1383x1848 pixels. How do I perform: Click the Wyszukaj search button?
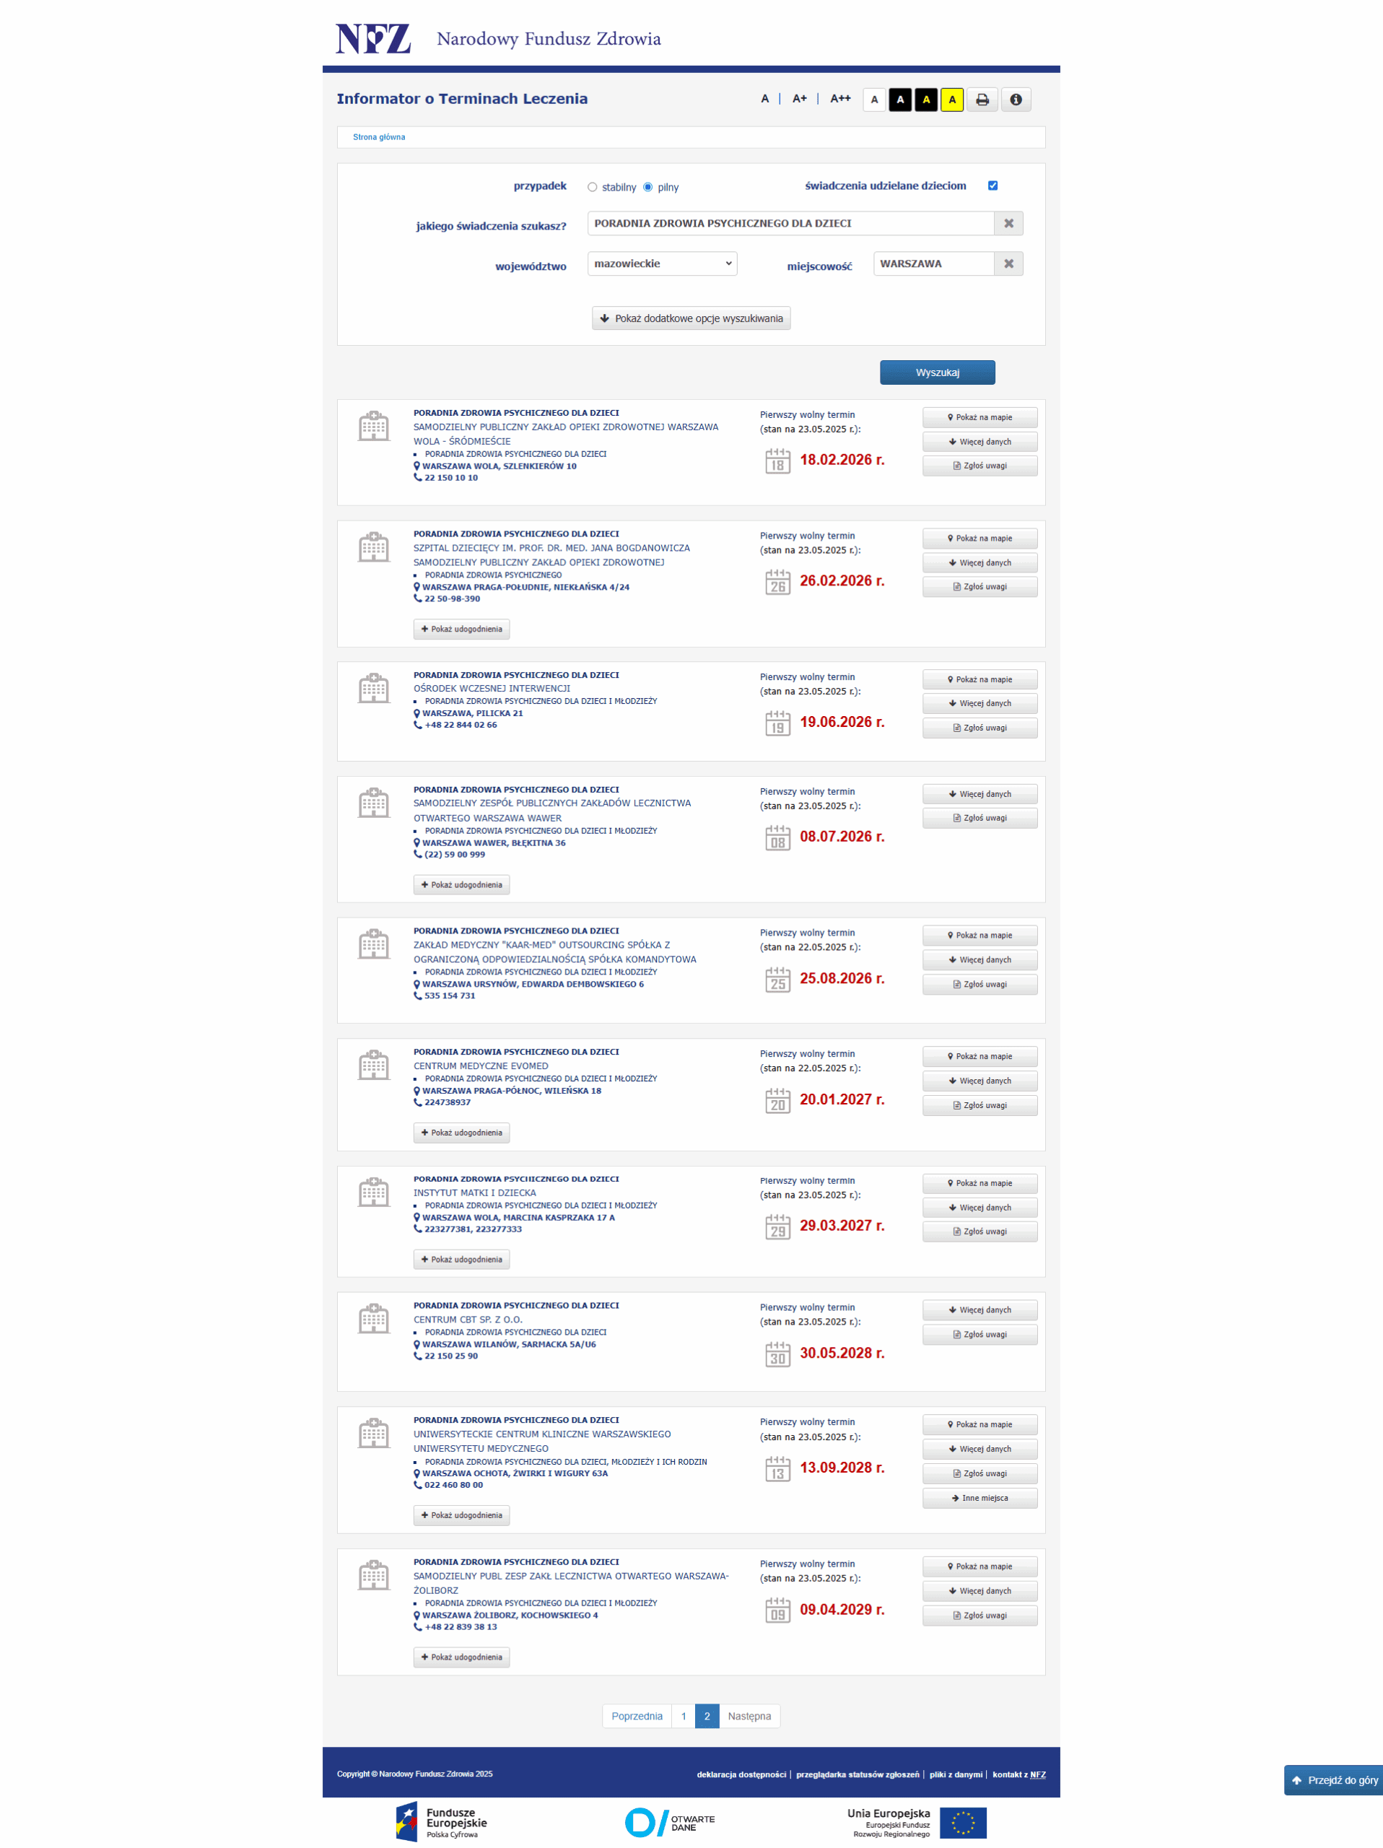[937, 372]
